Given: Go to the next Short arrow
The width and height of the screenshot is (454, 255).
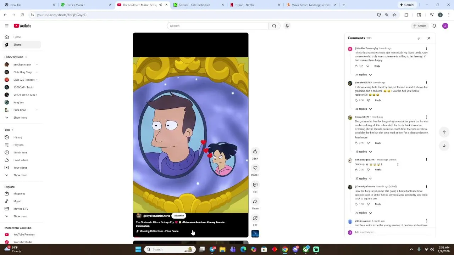Looking at the screenshot, I should [x=444, y=146].
